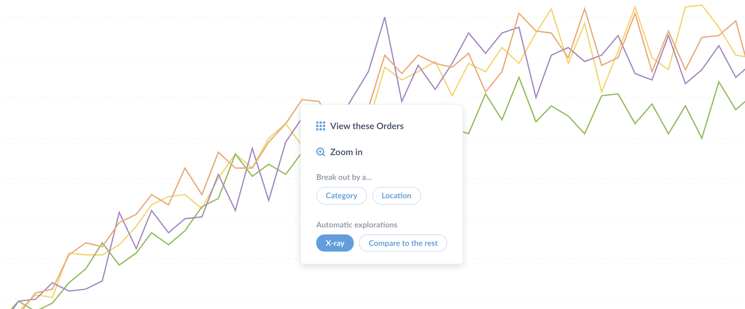Click the purple line's sharp valley after its tallest peak
745x309 pixels.
click(402, 102)
